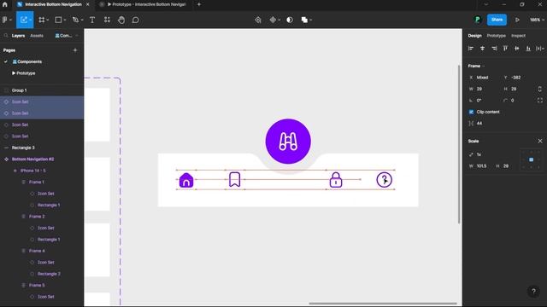Open the Prototype tab in right panel

(496, 36)
